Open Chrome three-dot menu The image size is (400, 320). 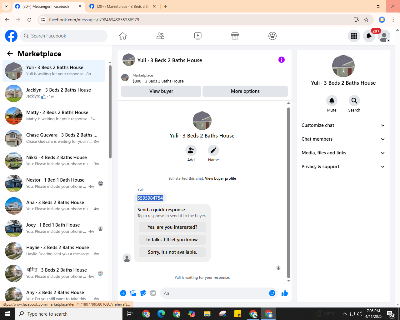[393, 20]
